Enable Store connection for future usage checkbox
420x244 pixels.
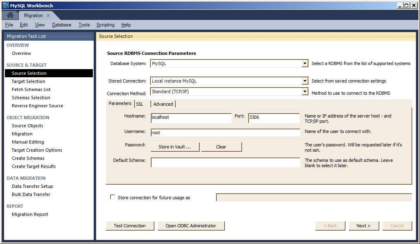click(112, 197)
